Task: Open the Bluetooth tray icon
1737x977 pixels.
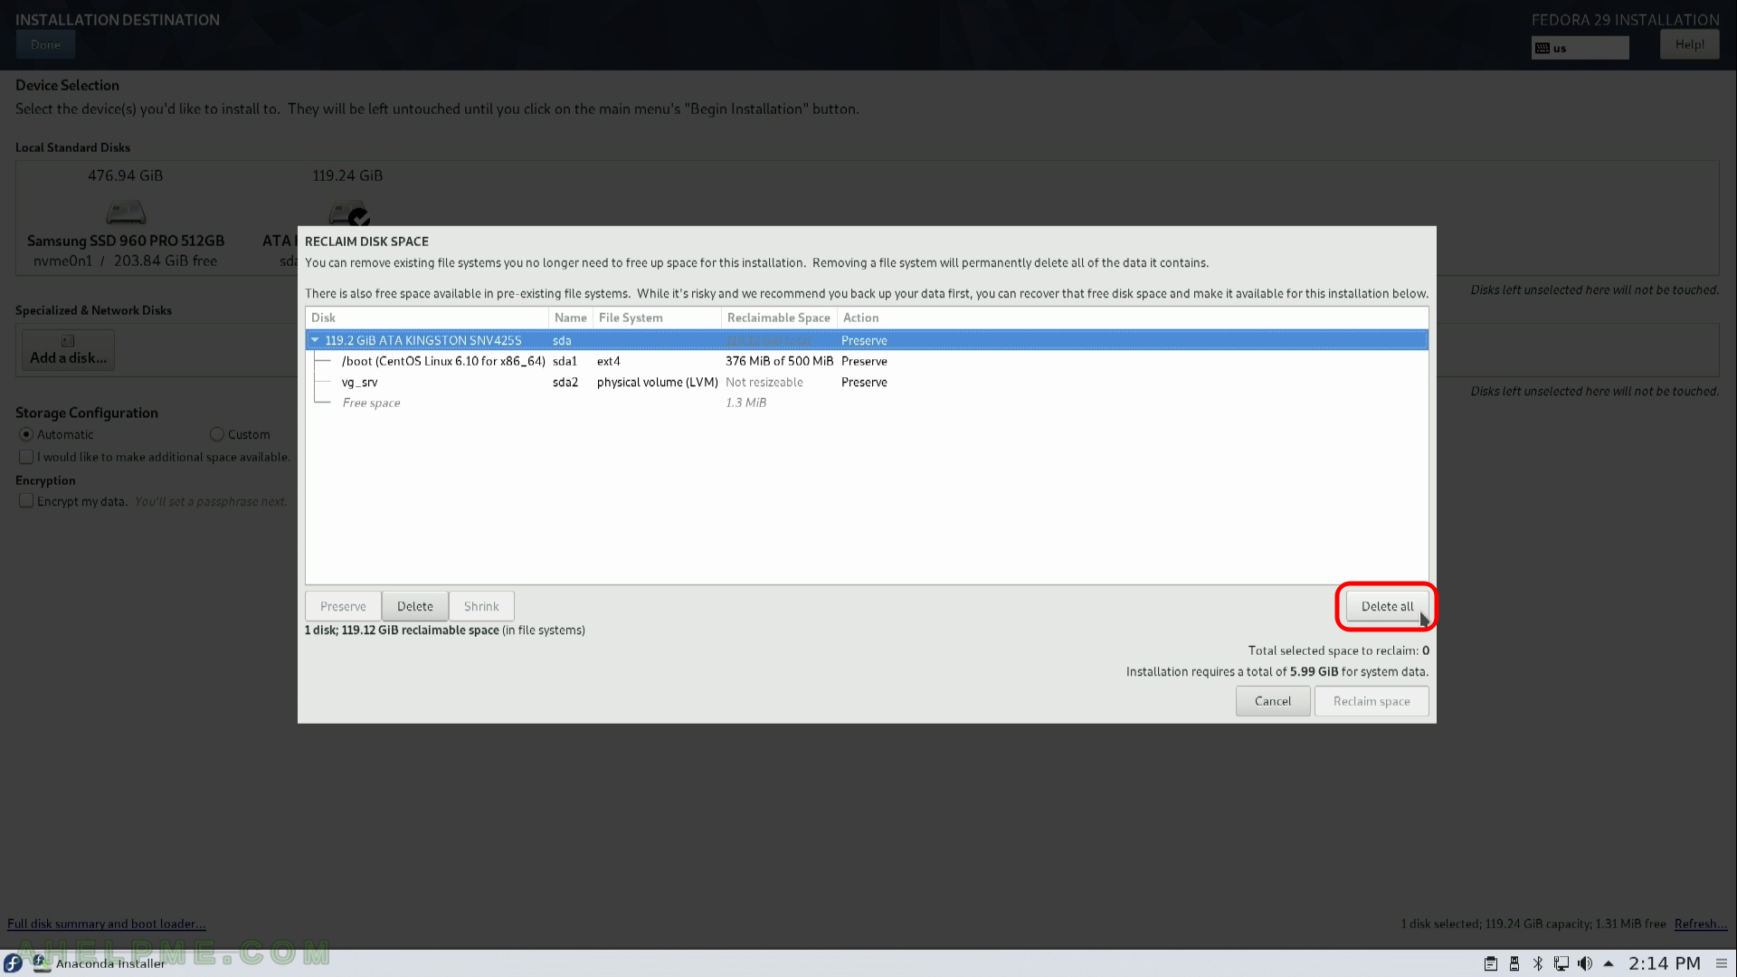Action: coord(1538,963)
